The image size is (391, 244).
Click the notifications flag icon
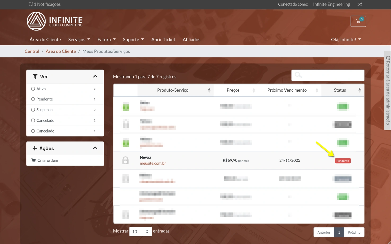tap(31, 4)
